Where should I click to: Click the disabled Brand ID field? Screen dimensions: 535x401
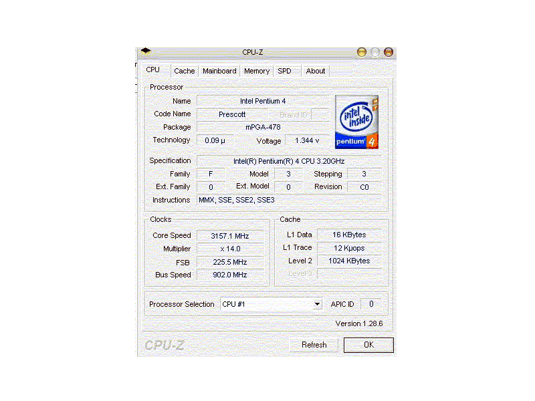pyautogui.click(x=320, y=114)
